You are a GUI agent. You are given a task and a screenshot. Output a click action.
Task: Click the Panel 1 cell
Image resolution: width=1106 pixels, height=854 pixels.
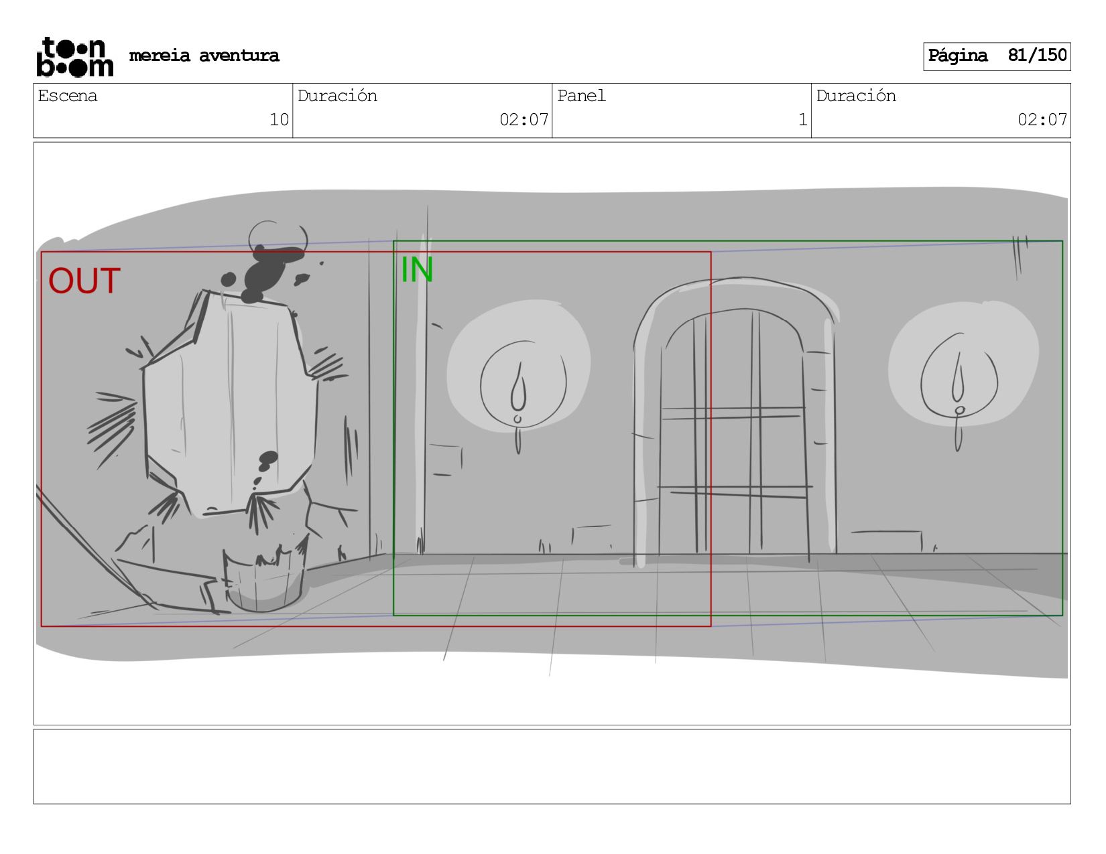(x=682, y=111)
